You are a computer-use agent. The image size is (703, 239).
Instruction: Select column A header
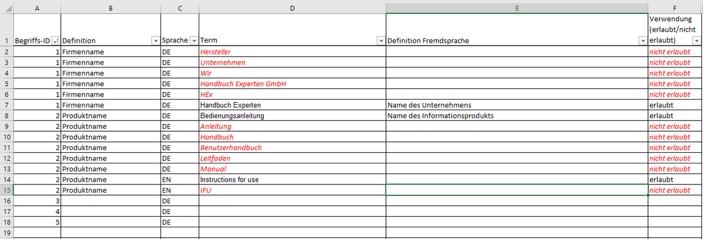pyautogui.click(x=37, y=7)
